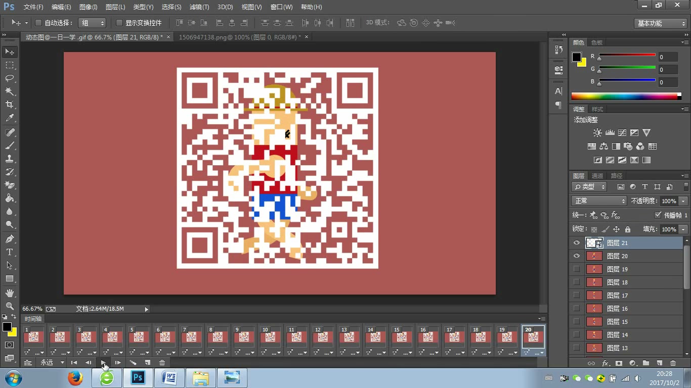Click the Levels adjustment icon

610,133
